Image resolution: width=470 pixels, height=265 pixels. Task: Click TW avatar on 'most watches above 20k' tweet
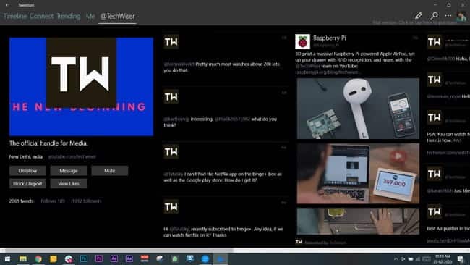click(171, 42)
